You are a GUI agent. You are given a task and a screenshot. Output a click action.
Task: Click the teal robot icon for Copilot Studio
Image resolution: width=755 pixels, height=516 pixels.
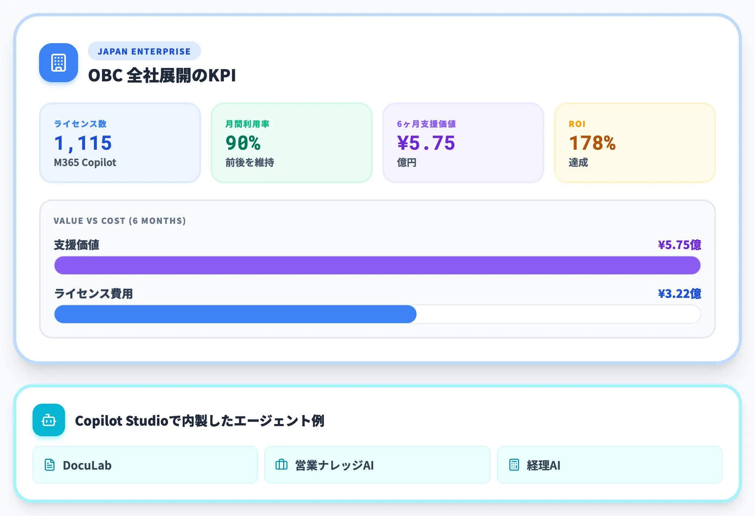click(x=49, y=420)
